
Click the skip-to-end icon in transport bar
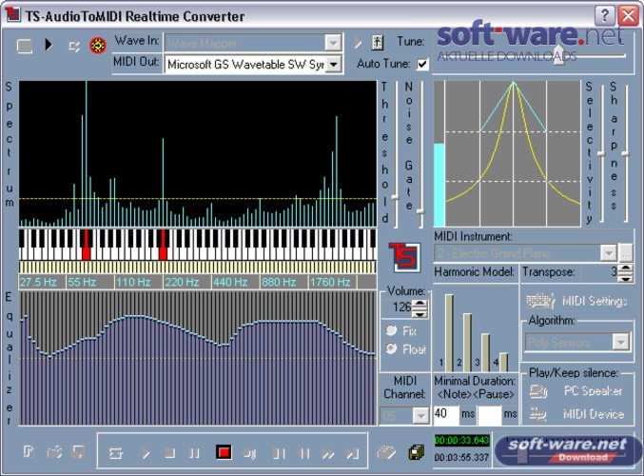(x=352, y=454)
